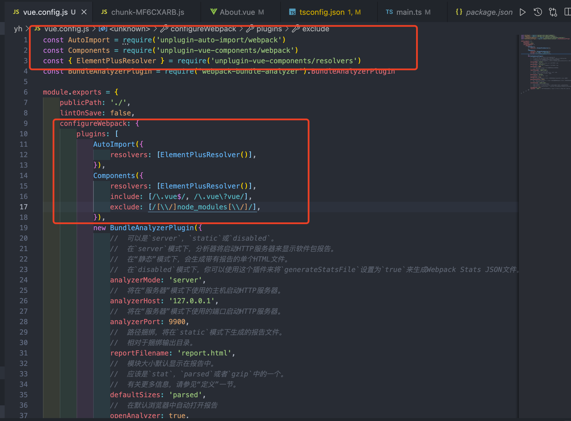The image size is (571, 421).
Task: Click the TS icon on the main.ts tab
Action: tap(390, 12)
